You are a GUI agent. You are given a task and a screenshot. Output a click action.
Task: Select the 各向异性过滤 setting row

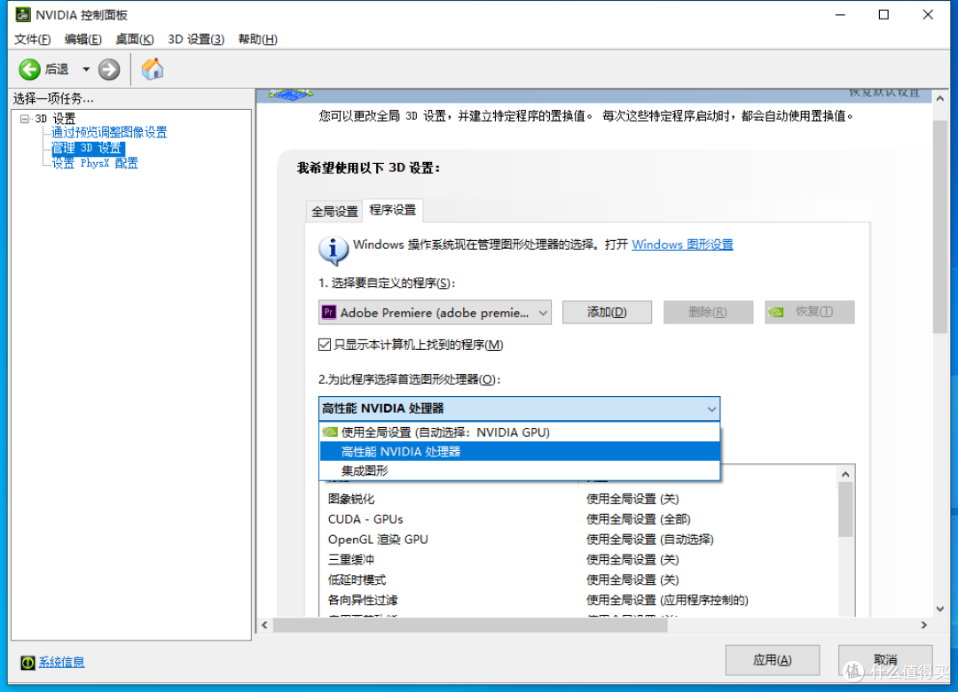coord(577,600)
